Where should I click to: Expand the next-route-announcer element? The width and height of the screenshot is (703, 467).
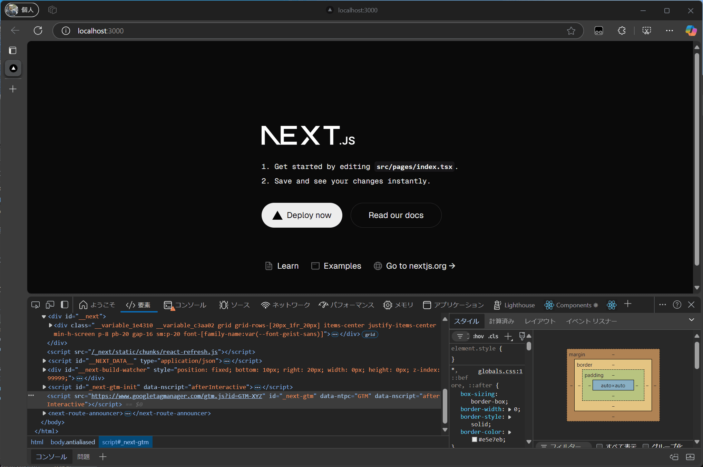[44, 413]
